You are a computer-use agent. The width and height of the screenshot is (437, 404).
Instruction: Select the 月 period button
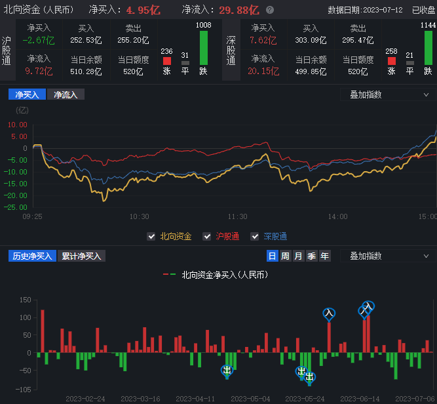point(298,256)
